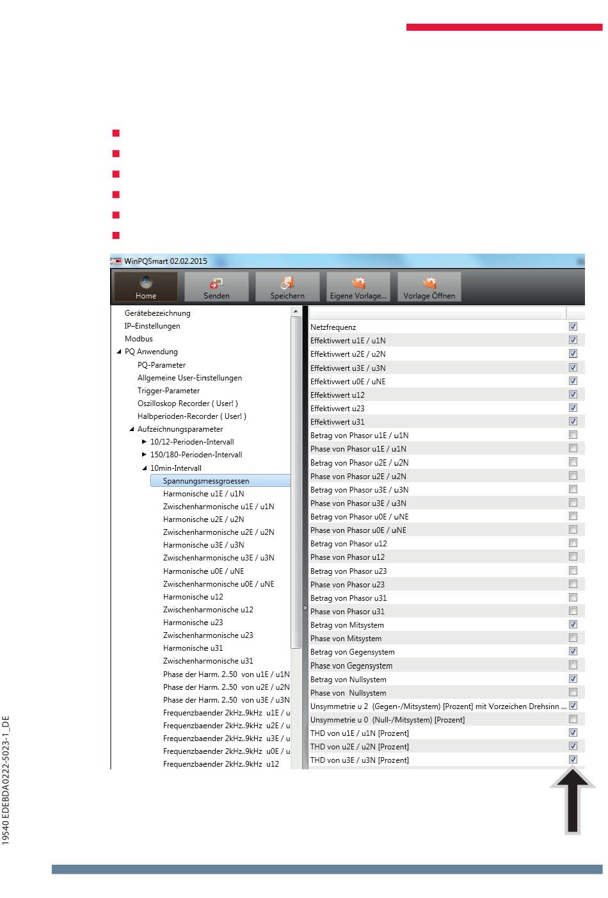Select Gerätebezeichnung in the tree

[157, 313]
